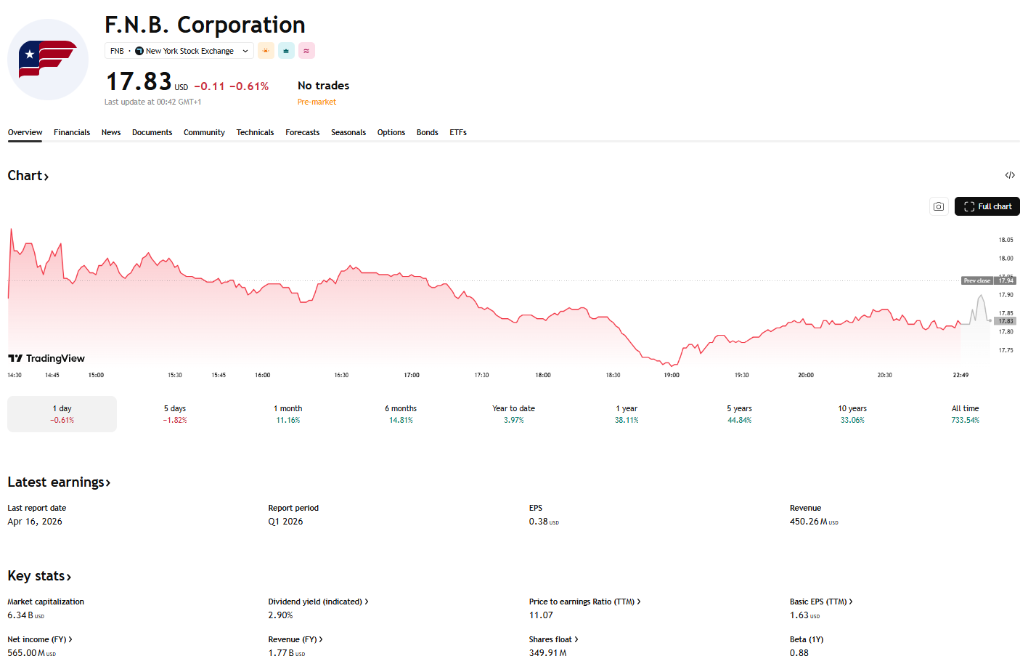Image resolution: width=1028 pixels, height=664 pixels.
Task: Click the F.N.B. Corporation logo
Action: 48,60
